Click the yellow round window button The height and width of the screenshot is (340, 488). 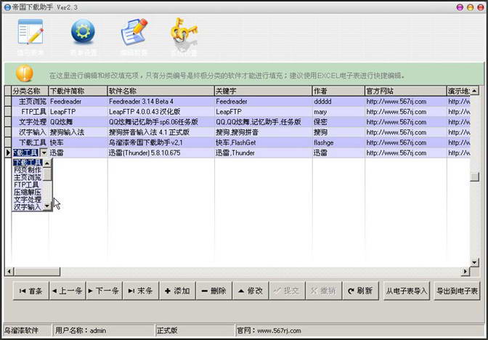coord(471,7)
